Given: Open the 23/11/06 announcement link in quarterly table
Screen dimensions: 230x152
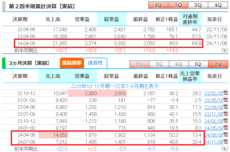Looking at the screenshot, I should (x=214, y=114).
